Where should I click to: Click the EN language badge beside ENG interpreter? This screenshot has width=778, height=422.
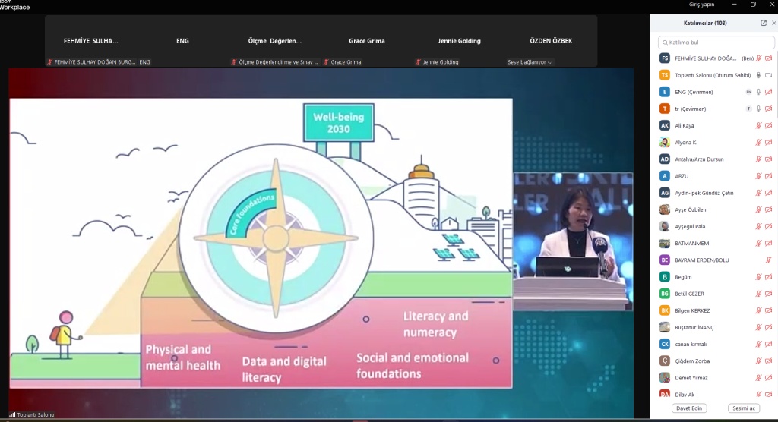[748, 92]
